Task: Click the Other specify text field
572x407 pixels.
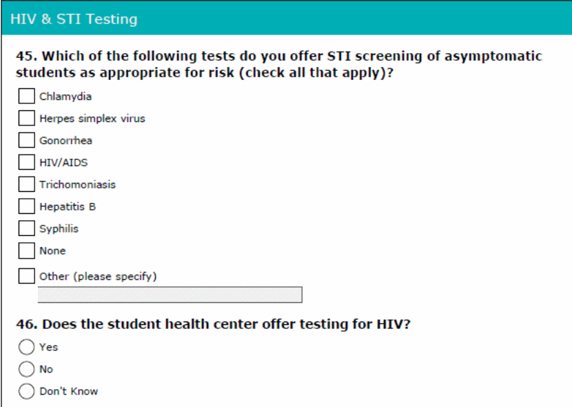Action: (170, 295)
